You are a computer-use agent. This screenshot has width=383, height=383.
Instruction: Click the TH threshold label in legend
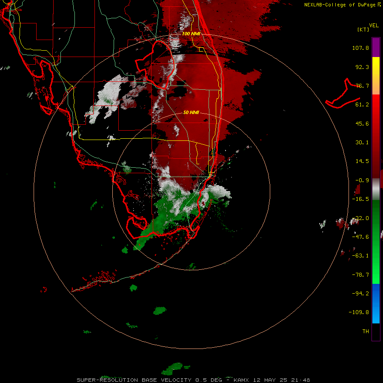pyautogui.click(x=366, y=332)
